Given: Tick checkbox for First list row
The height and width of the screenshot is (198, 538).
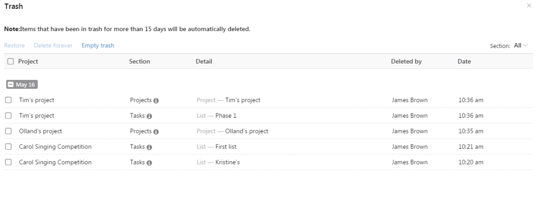Looking at the screenshot, I should [x=8, y=147].
